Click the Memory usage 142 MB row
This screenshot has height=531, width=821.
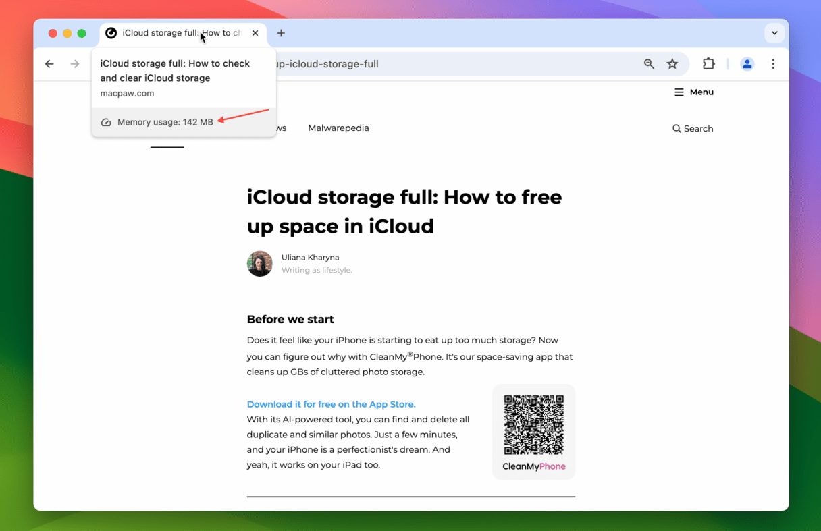coord(165,122)
